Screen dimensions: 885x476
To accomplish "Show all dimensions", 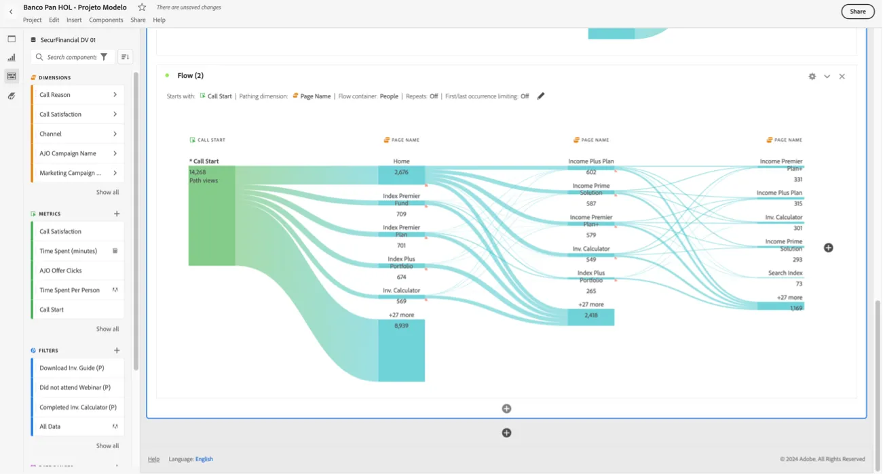I will (107, 193).
